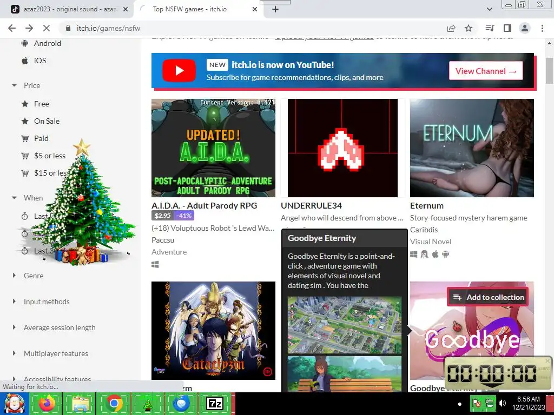The width and height of the screenshot is (554, 415).
Task: Open the Eternum title link
Action: [x=427, y=206]
